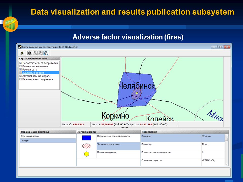Click hatched red oval legend swatch

click(87, 146)
